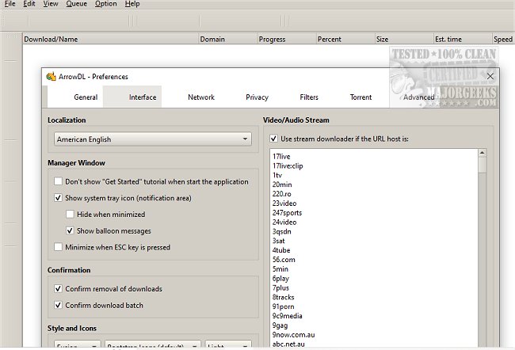Viewport: 515px width, 350px height.
Task: Select the General tab
Action: coord(86,97)
